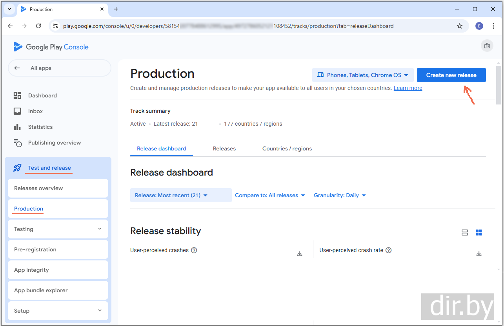Switch to grid layout view icon
This screenshot has width=504, height=326.
click(x=479, y=233)
